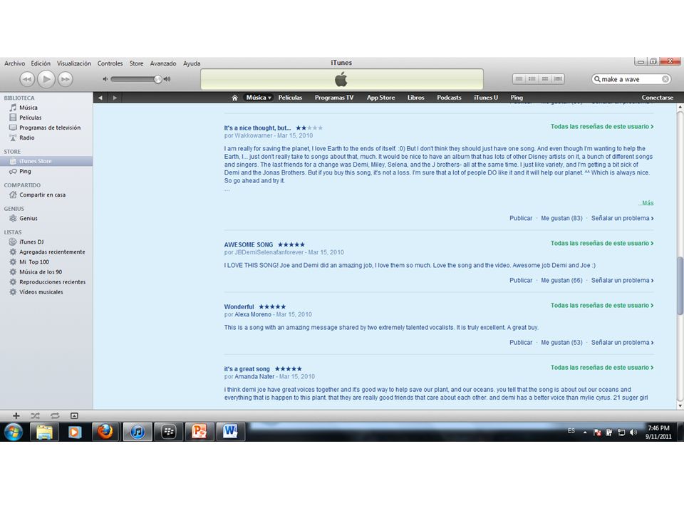Open the Windows Start button
The height and width of the screenshot is (513, 684).
(x=14, y=432)
